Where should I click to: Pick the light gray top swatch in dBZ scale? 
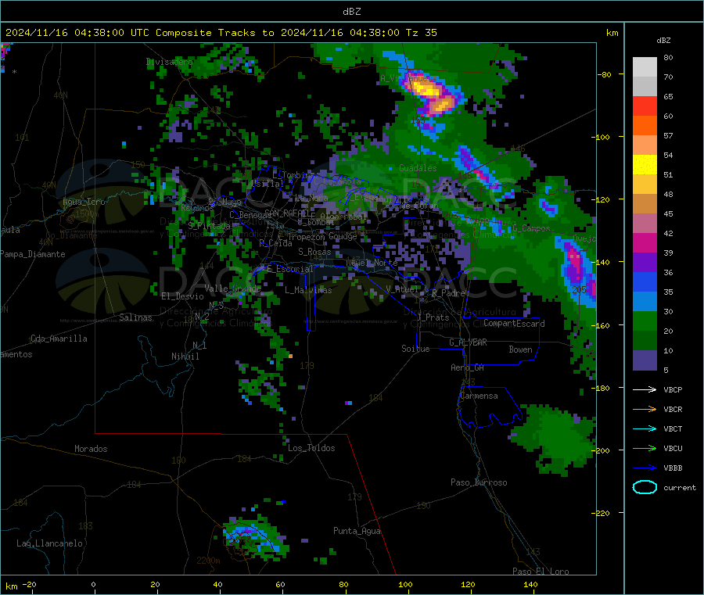(645, 67)
